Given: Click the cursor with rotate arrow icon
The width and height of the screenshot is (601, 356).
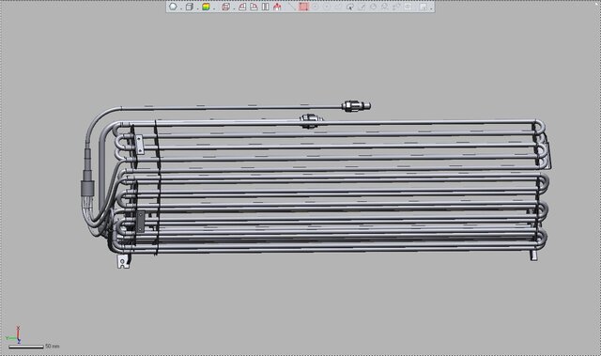Looking at the screenshot, I should tap(350, 7).
